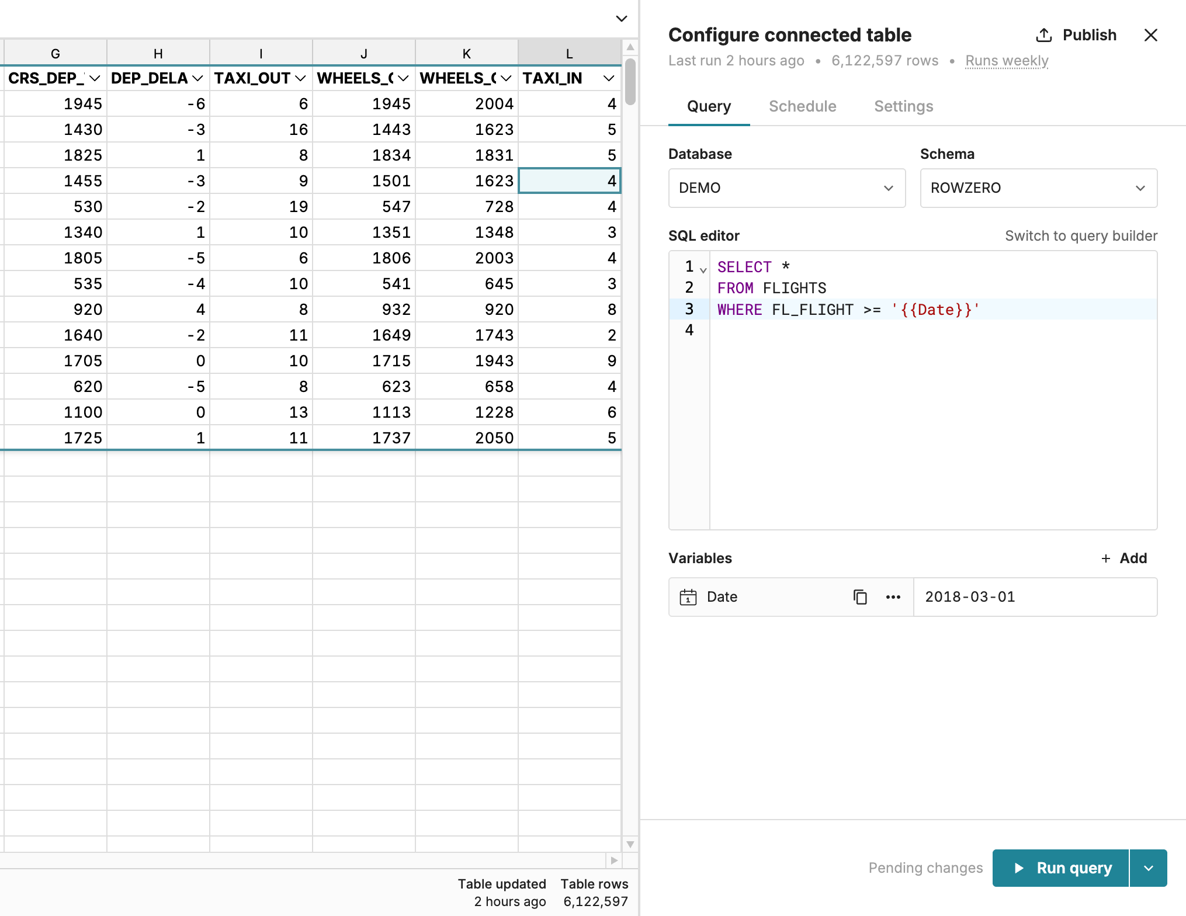This screenshot has width=1186, height=916.
Task: Click Switch to query builder
Action: click(x=1081, y=236)
